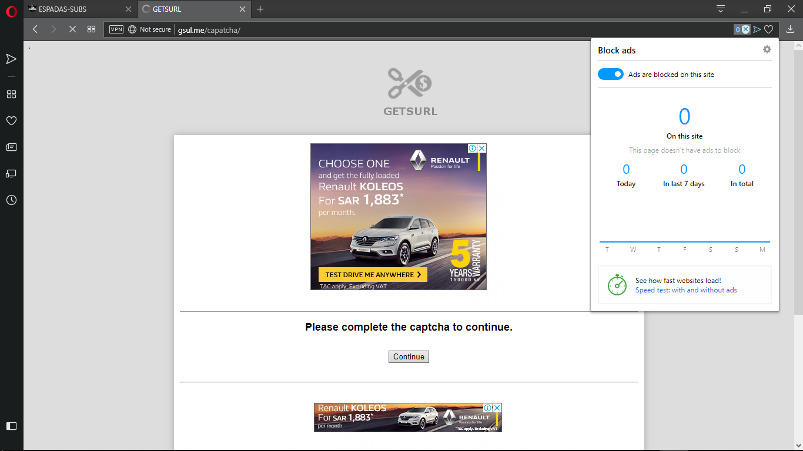Close the large Renault ad
The width and height of the screenshot is (803, 451).
click(x=481, y=149)
